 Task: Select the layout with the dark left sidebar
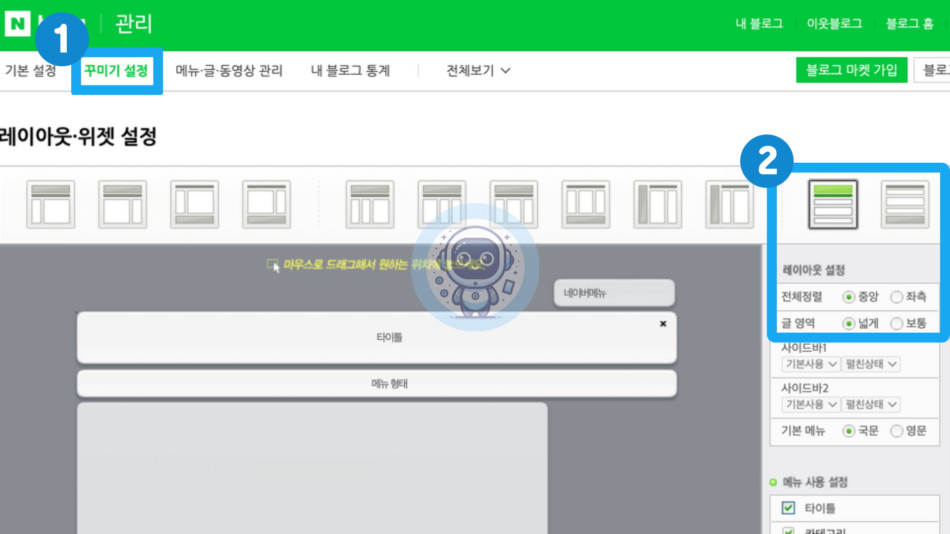pos(658,204)
